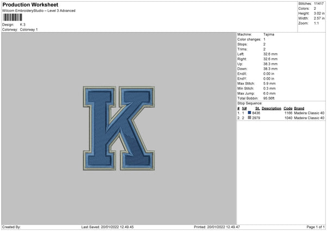Click the embroidered letter K design preview

pyautogui.click(x=119, y=128)
